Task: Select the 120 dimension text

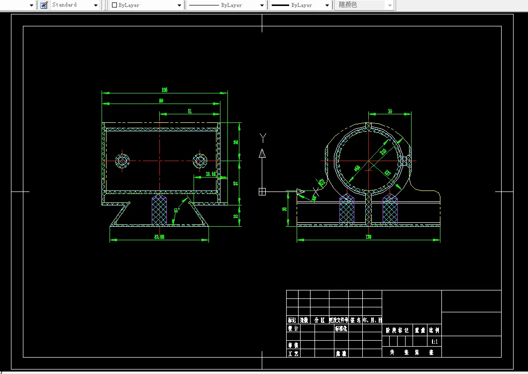Action: [x=368, y=237]
